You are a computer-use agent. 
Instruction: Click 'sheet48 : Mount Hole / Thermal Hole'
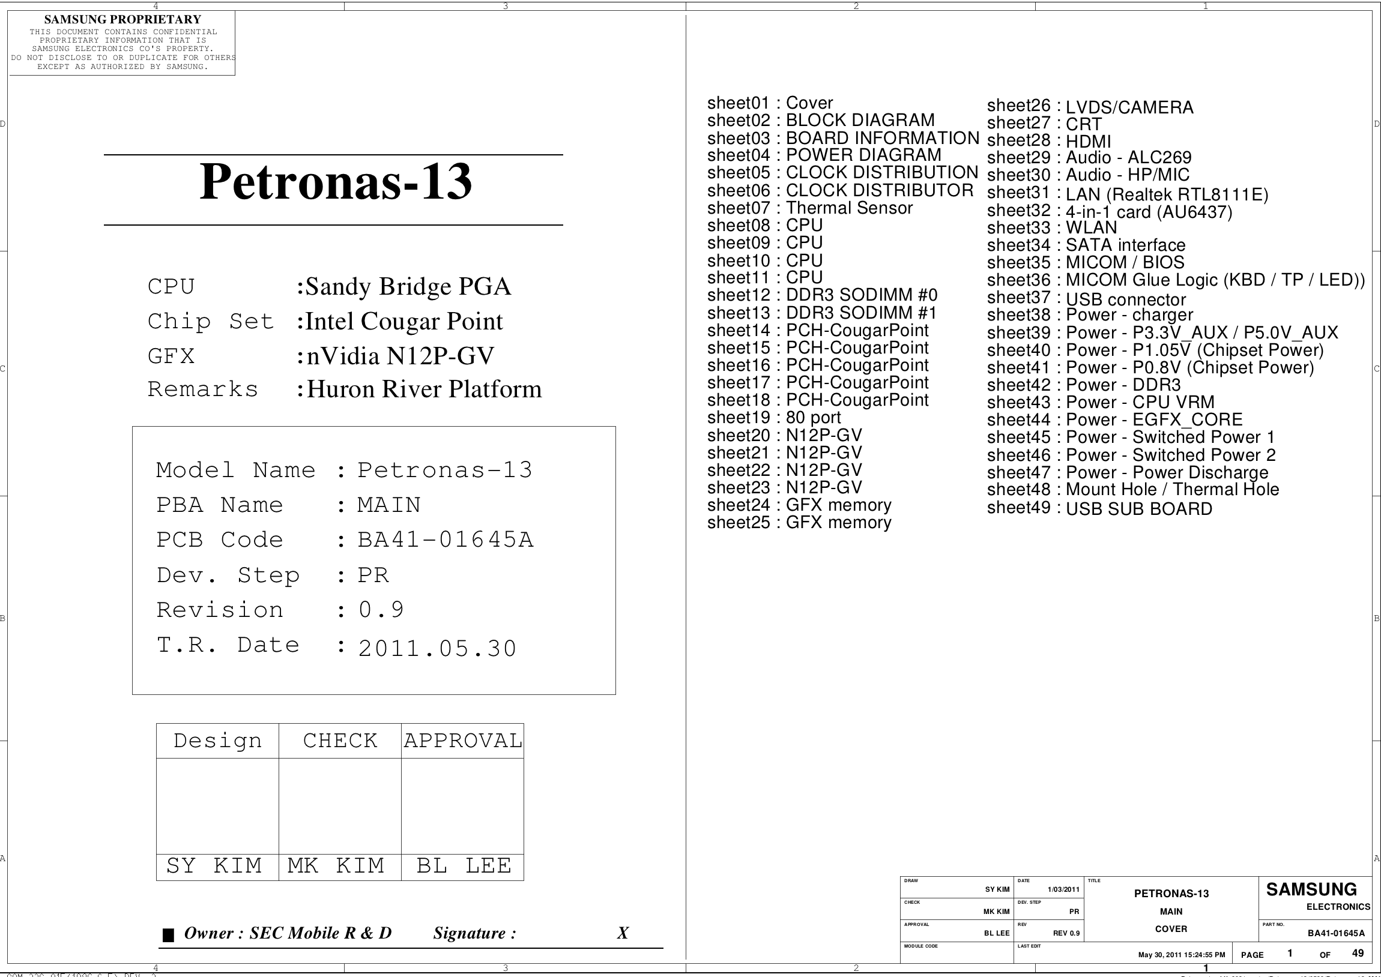[1133, 489]
